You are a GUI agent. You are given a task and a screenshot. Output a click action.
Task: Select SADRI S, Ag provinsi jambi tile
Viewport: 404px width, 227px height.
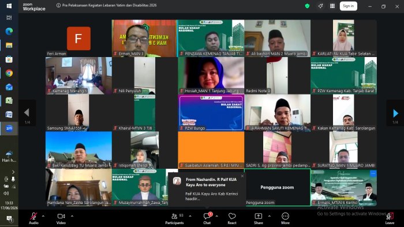click(x=278, y=150)
